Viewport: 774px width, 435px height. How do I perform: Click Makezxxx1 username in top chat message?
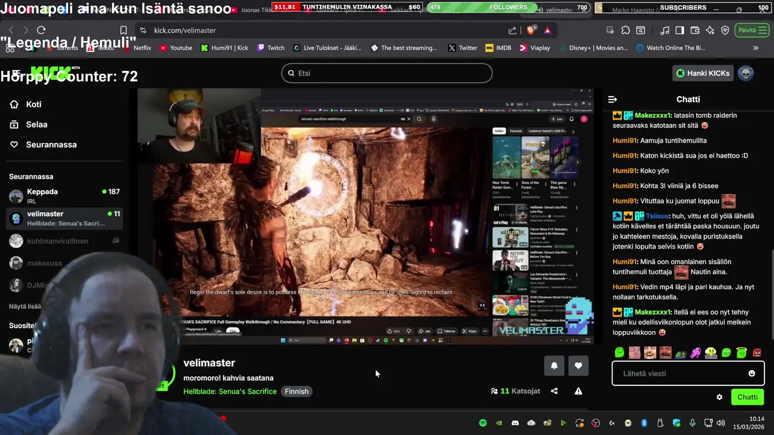(652, 115)
